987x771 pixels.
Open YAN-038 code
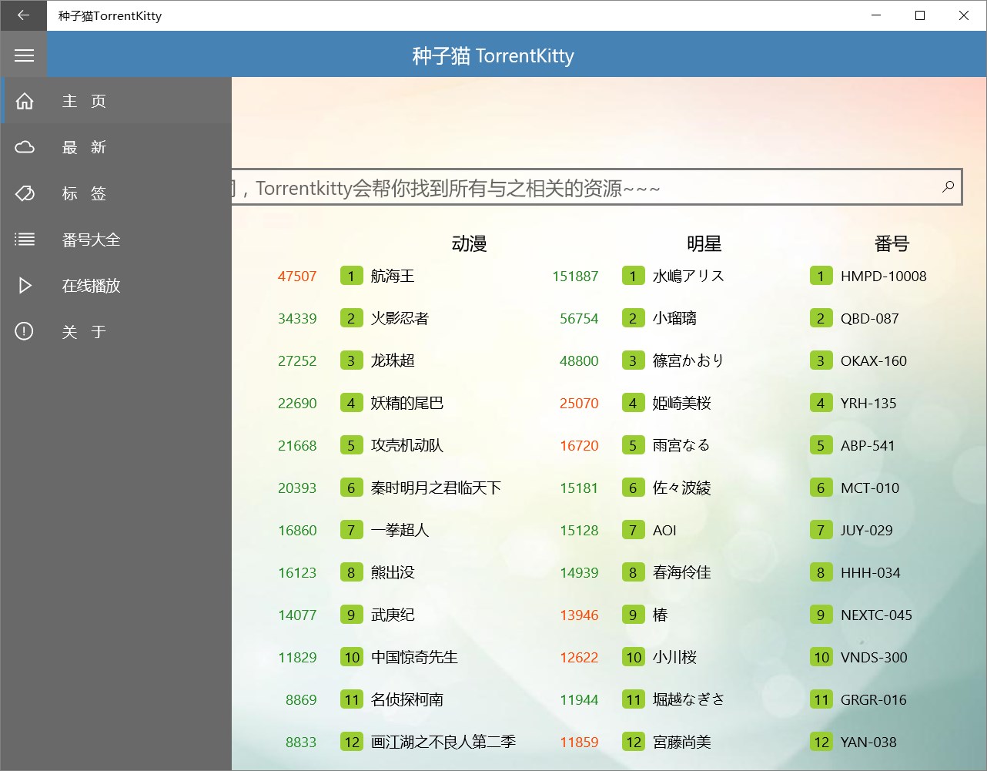tap(868, 743)
